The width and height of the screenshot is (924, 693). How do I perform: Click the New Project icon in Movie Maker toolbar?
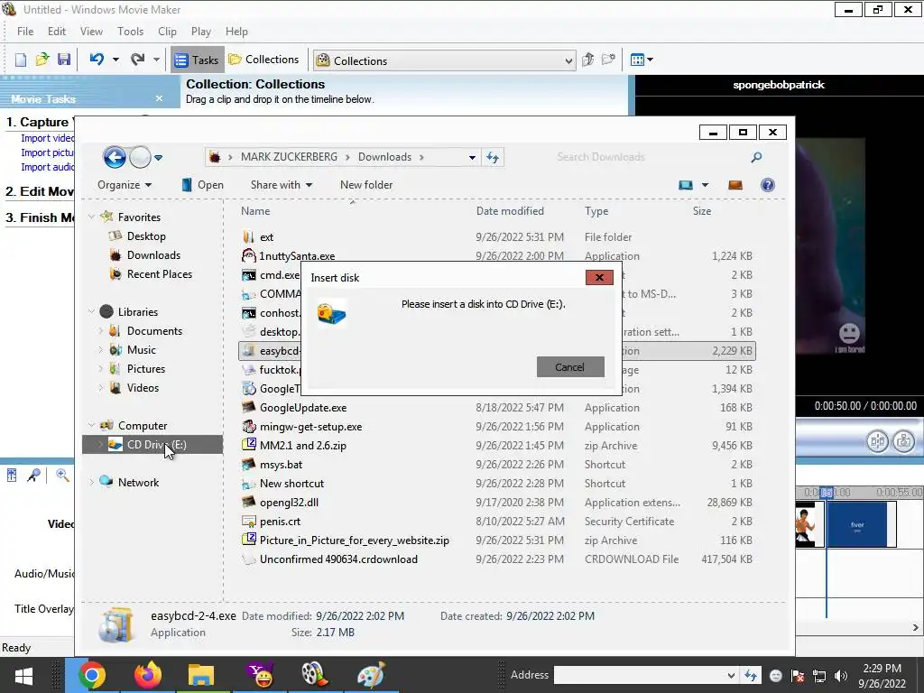[21, 60]
